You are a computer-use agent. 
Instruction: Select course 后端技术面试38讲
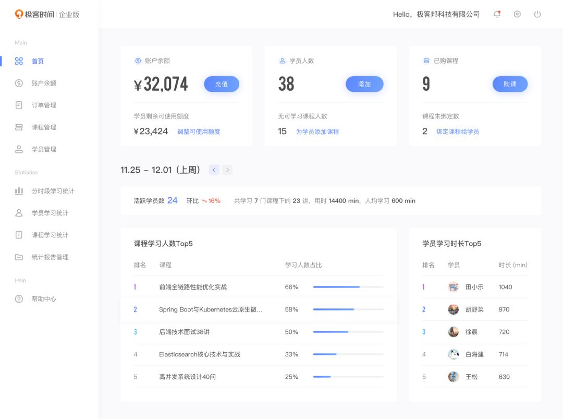pos(184,332)
